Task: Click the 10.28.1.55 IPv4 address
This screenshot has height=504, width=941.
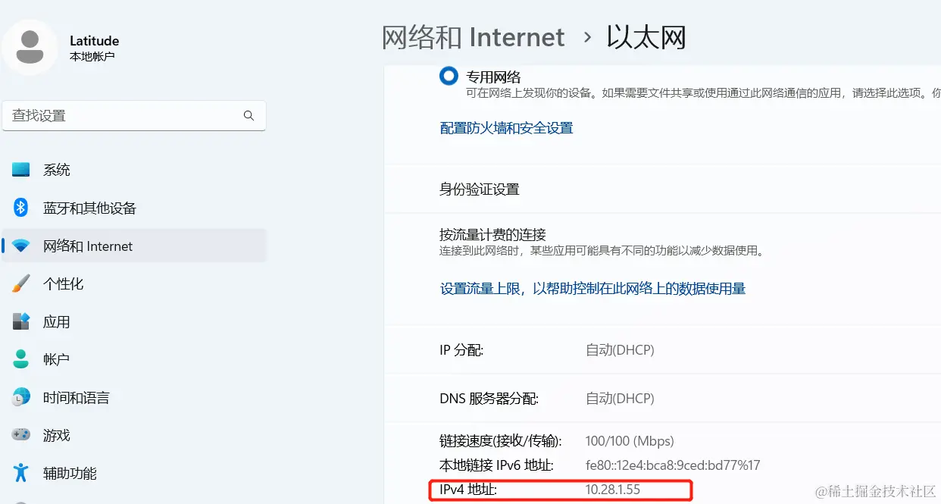Action: pyautogui.click(x=613, y=490)
